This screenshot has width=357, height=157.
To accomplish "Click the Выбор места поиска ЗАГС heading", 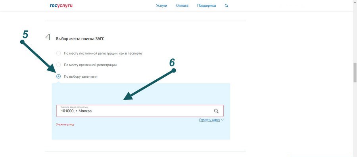I will [x=80, y=39].
